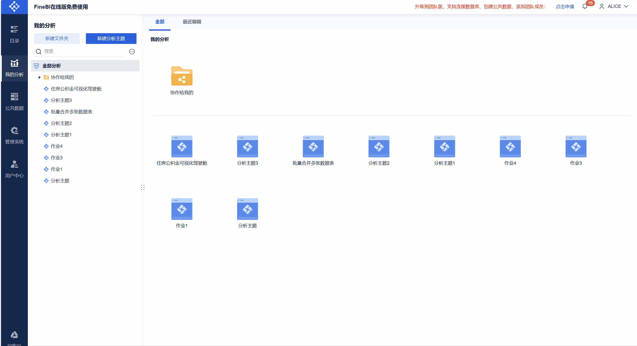Open the 用户中心 sidebar section

click(x=14, y=169)
